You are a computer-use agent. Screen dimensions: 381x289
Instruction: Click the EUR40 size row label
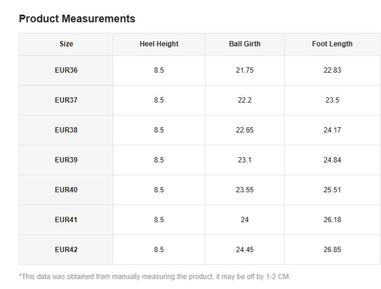coord(66,190)
